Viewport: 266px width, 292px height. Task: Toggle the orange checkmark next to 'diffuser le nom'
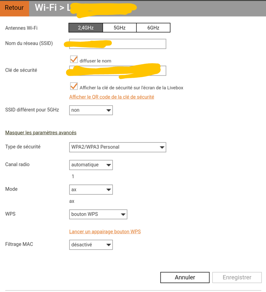(74, 59)
